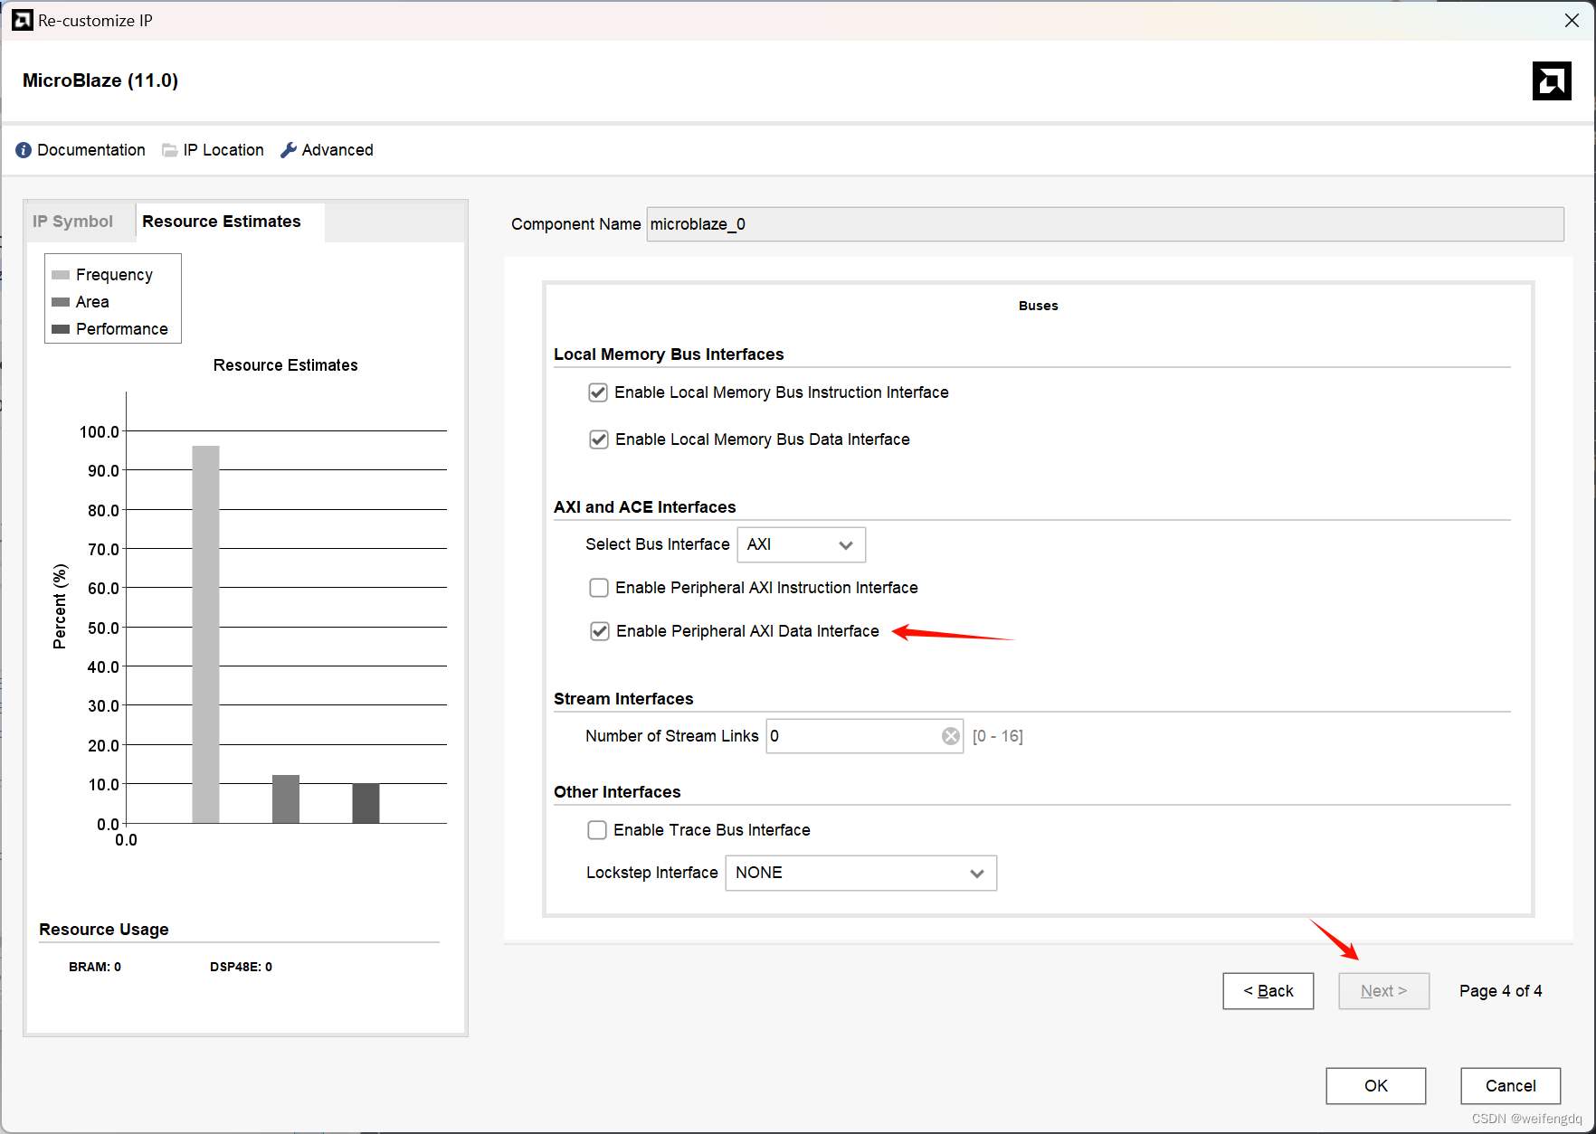Close the Re-customize IP dialog

(x=1572, y=20)
